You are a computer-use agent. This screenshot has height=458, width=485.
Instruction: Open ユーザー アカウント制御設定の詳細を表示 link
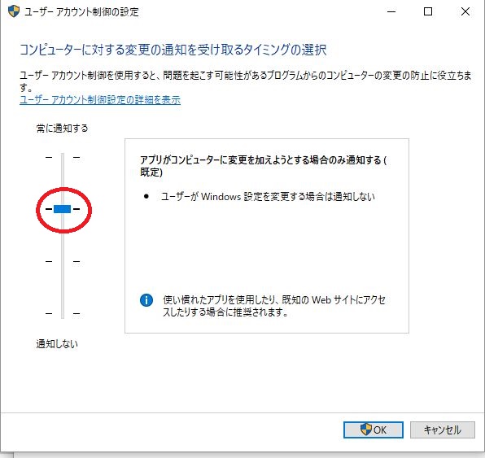click(x=100, y=100)
